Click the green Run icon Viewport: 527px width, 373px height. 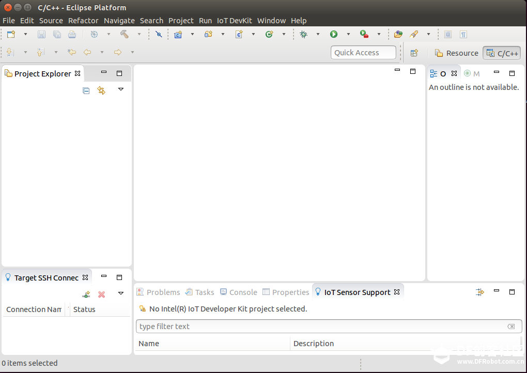tap(334, 34)
